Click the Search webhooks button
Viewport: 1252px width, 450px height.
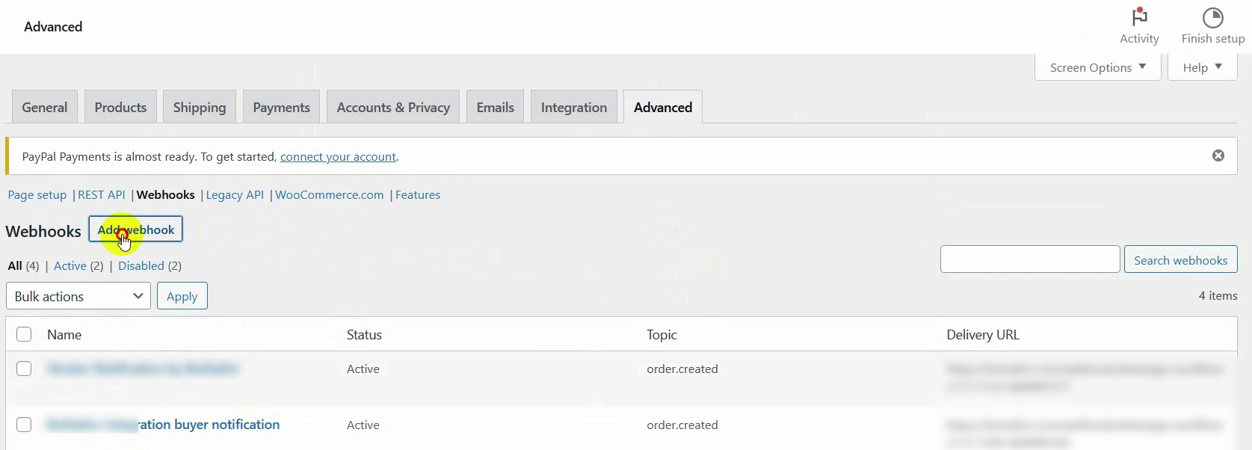click(1180, 260)
